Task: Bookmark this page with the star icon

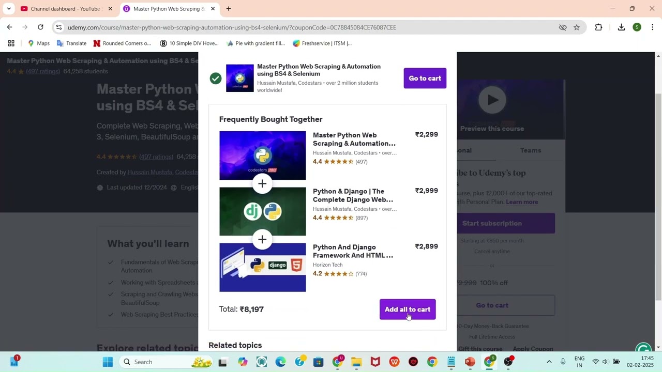Action: pos(577,27)
